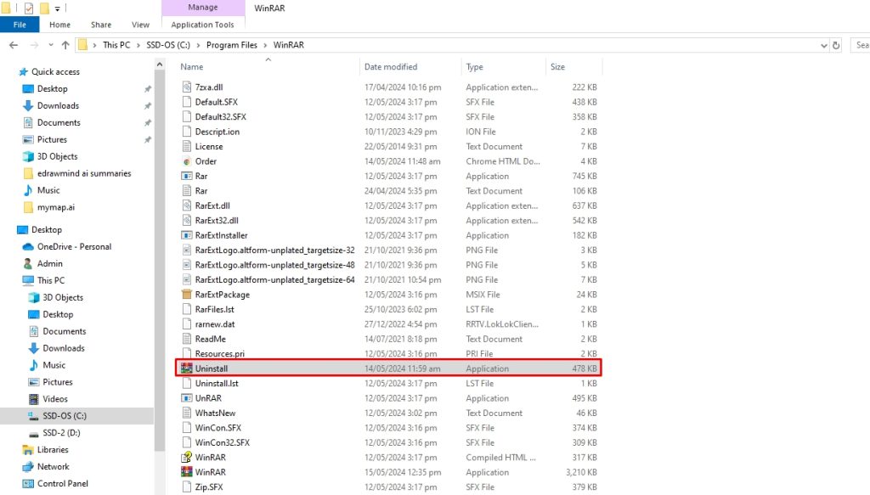The width and height of the screenshot is (870, 495).
Task: Click the Admin user icon
Action: click(x=28, y=264)
